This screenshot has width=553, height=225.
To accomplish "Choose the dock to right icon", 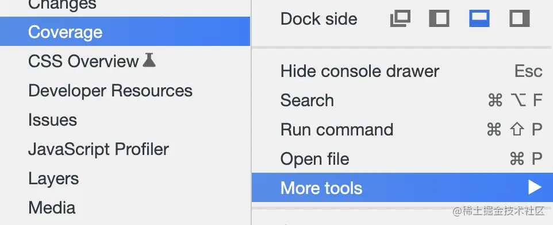I will (x=520, y=19).
